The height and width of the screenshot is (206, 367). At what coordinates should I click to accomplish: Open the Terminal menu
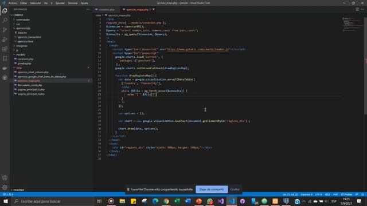pyautogui.click(x=73, y=3)
